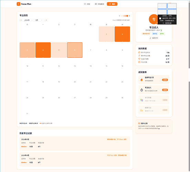Click earned label on 专注达人 badge
Viewport: 190px width, 172px height.
[x=165, y=90]
